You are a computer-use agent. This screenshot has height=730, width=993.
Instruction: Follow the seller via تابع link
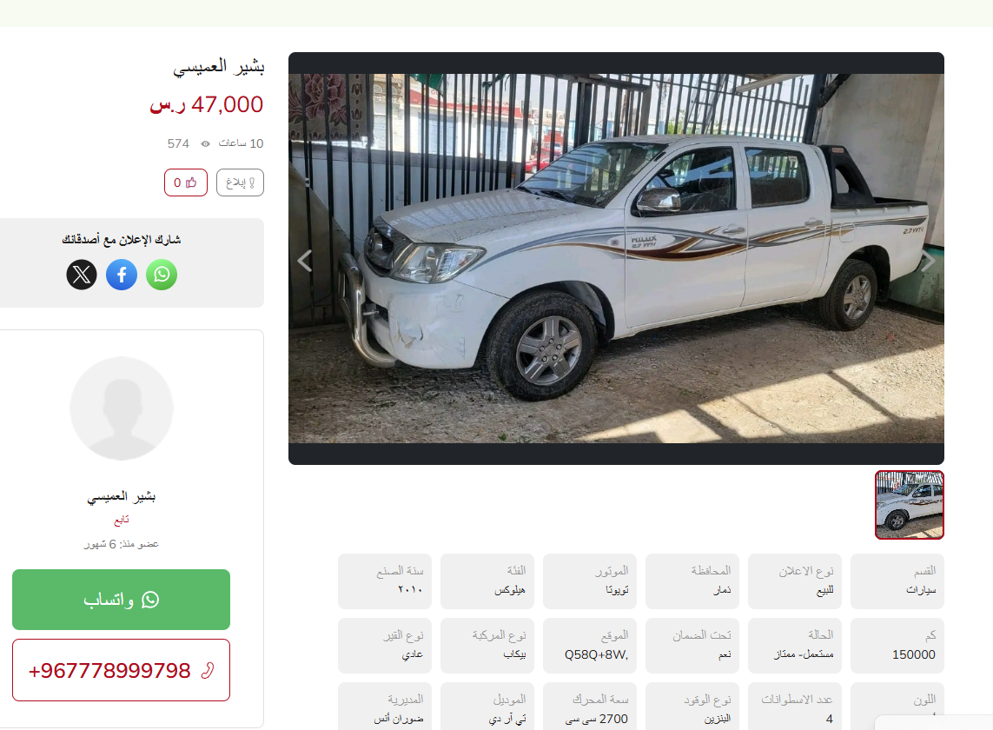click(x=122, y=520)
